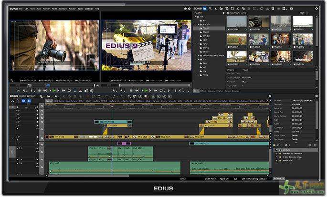
Task: Click the Create Title (T) icon
Action: point(129,96)
